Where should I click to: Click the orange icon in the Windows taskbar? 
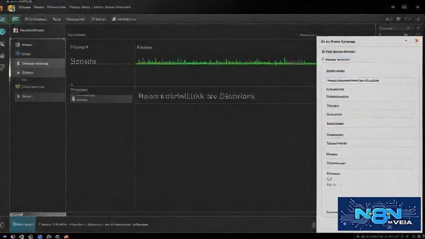(x=66, y=237)
